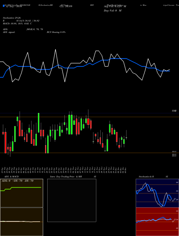Viewport: 179px width, 236px height.
Task: Click 'Avg Vol: 0.128 M' text
Action: (115, 6)
